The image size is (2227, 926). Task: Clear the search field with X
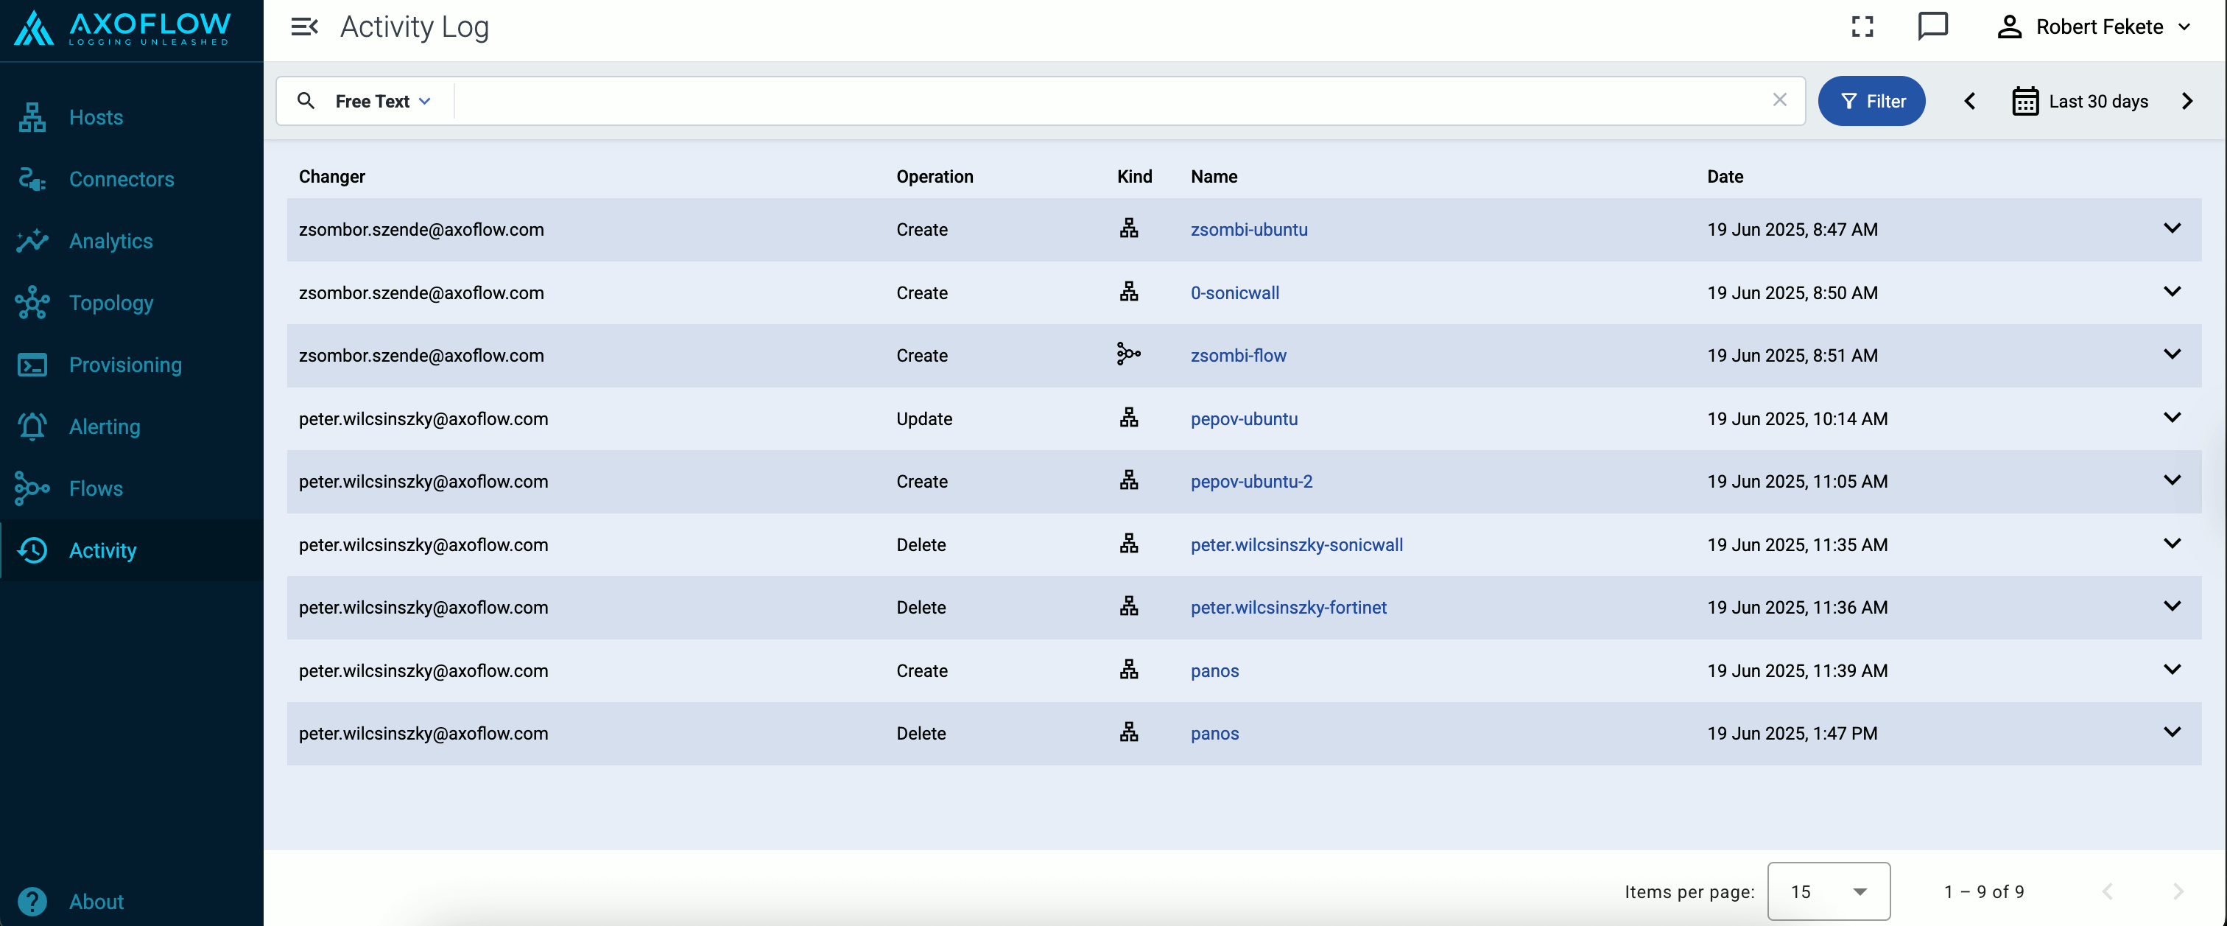click(x=1779, y=100)
